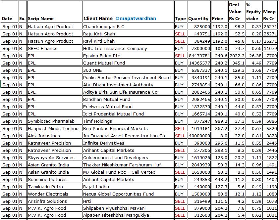Select the Mcap cell 6886
Image resolution: width=279 pixels, height=220 pixels.
[270, 121]
